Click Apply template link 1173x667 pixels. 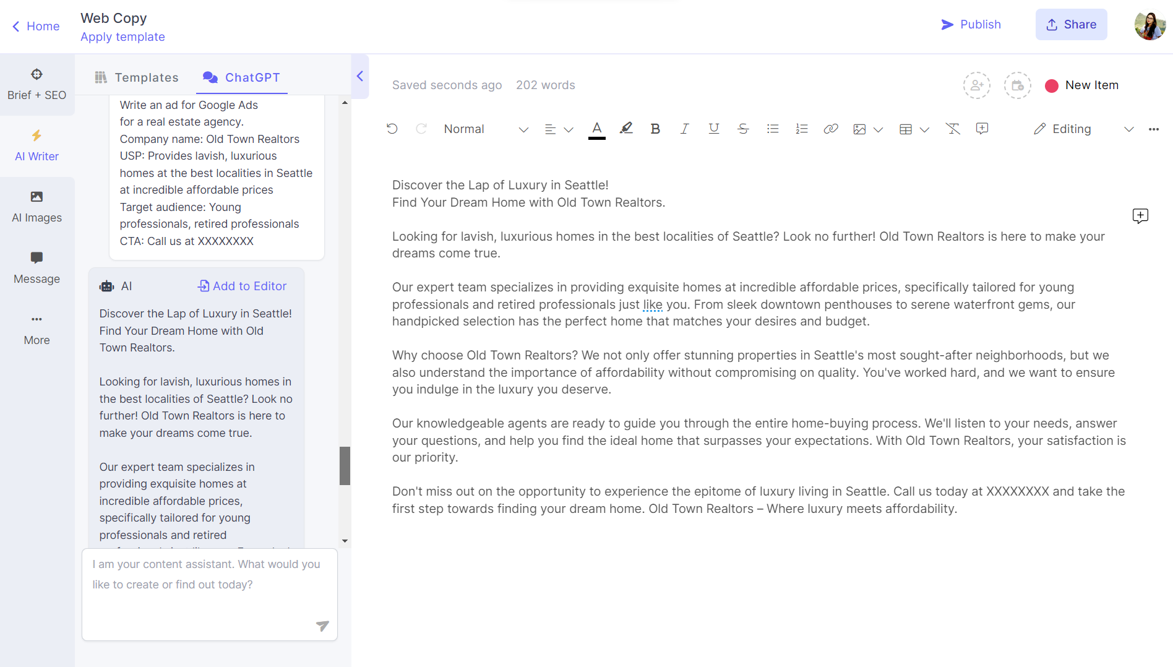122,37
